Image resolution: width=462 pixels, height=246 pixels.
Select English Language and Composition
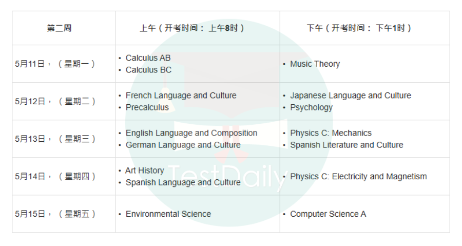[191, 133]
